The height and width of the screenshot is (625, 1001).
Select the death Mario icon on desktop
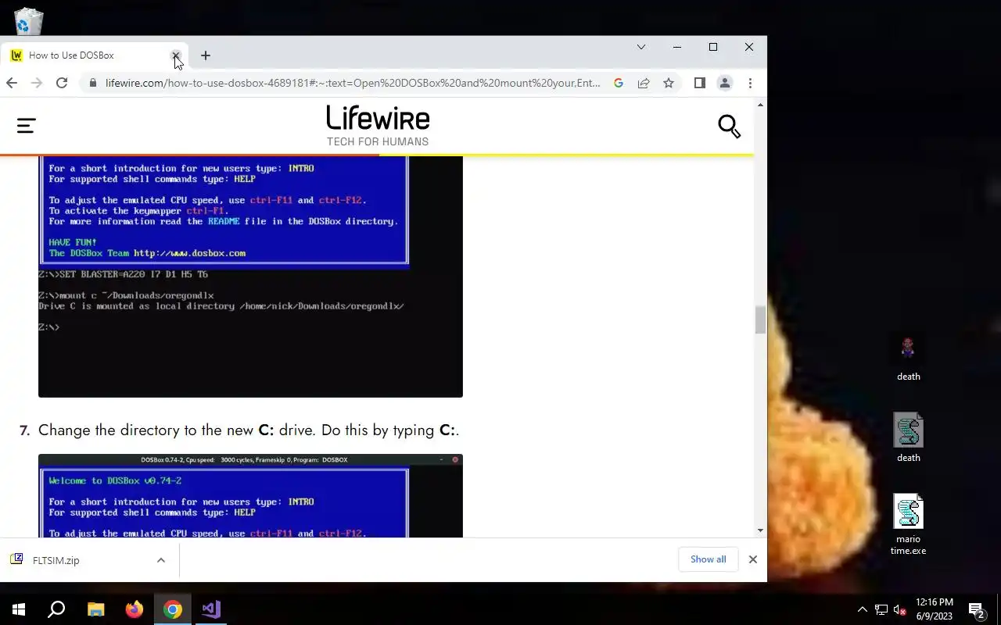tap(908, 359)
